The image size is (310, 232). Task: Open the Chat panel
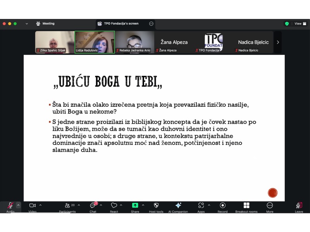(93, 206)
